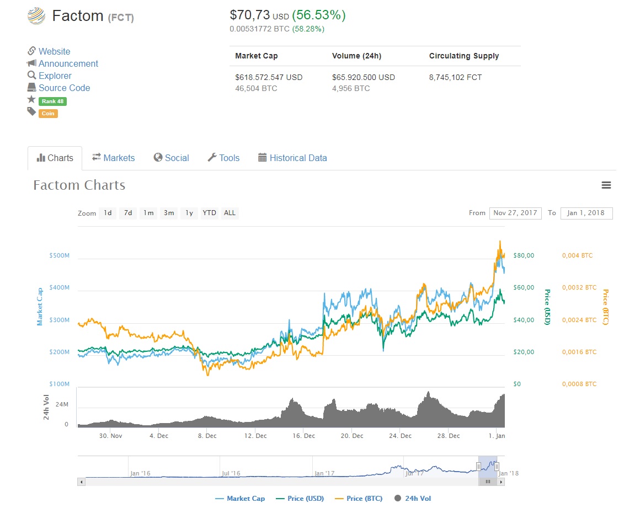624x508 pixels.
Task: Set chart zoom to ALL
Action: pos(230,213)
